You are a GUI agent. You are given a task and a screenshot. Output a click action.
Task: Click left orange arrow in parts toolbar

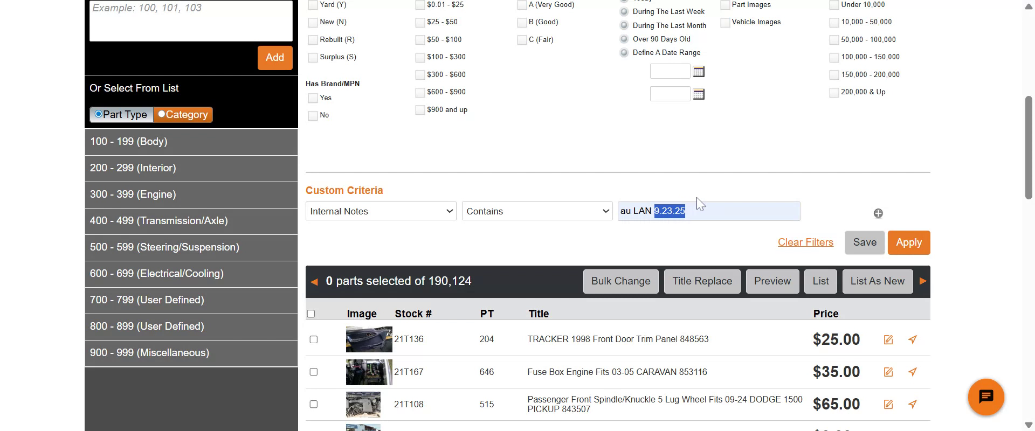tap(314, 281)
